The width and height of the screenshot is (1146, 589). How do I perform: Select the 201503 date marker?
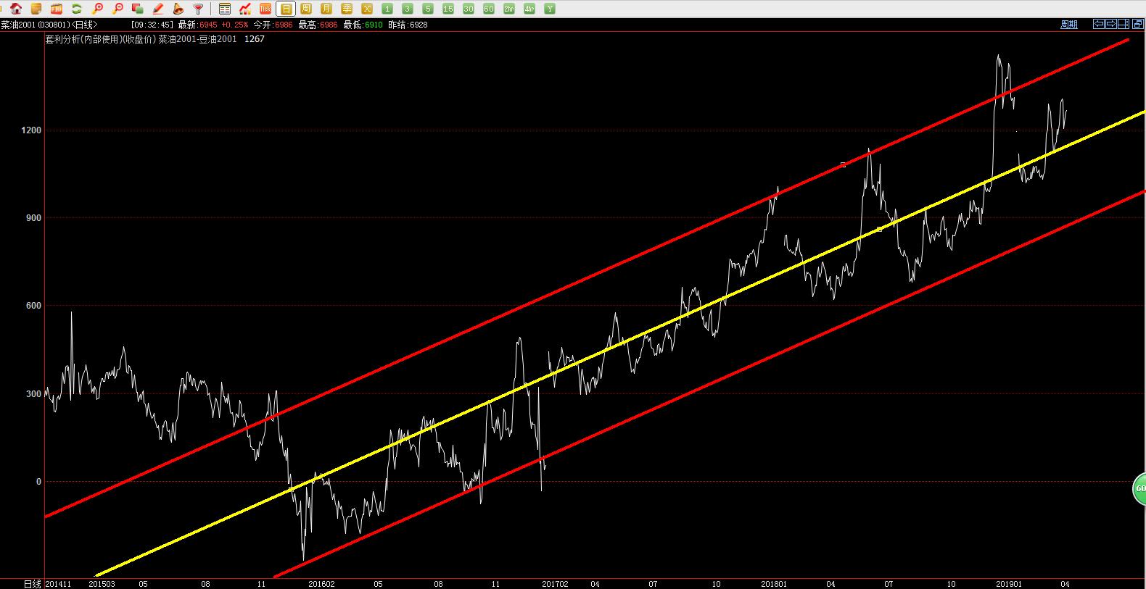[102, 584]
